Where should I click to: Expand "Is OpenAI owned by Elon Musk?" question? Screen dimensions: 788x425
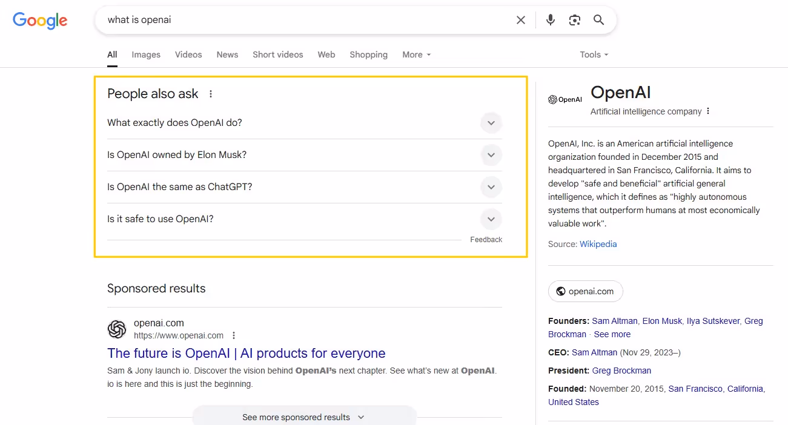point(305,155)
